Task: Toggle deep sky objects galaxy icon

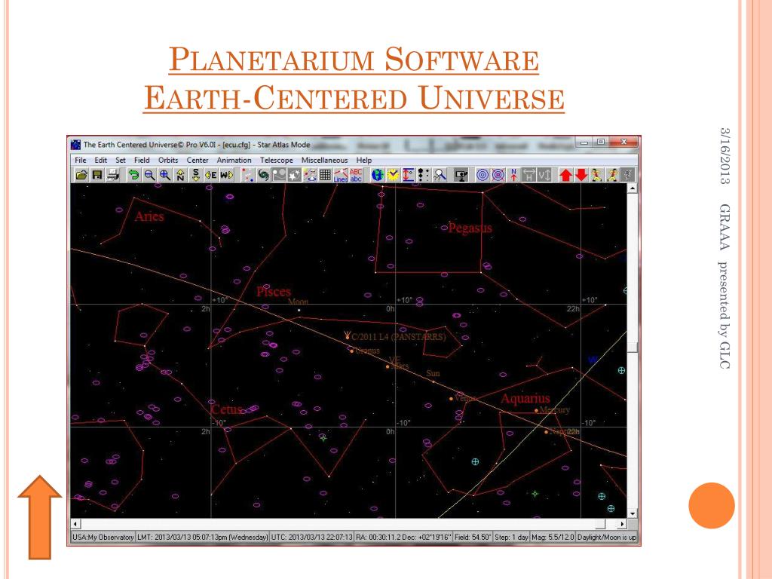Action: (x=263, y=175)
